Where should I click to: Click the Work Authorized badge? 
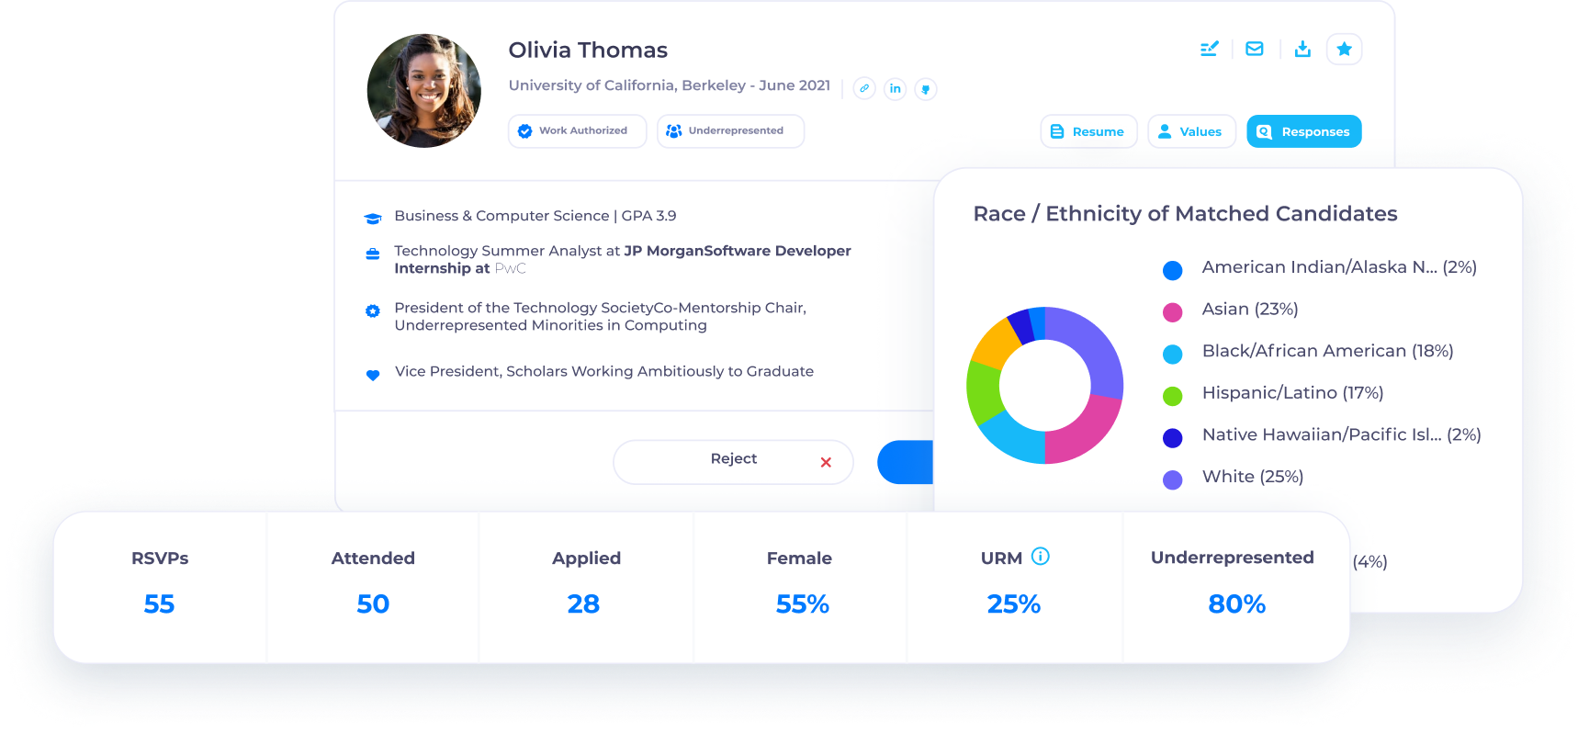coord(577,131)
